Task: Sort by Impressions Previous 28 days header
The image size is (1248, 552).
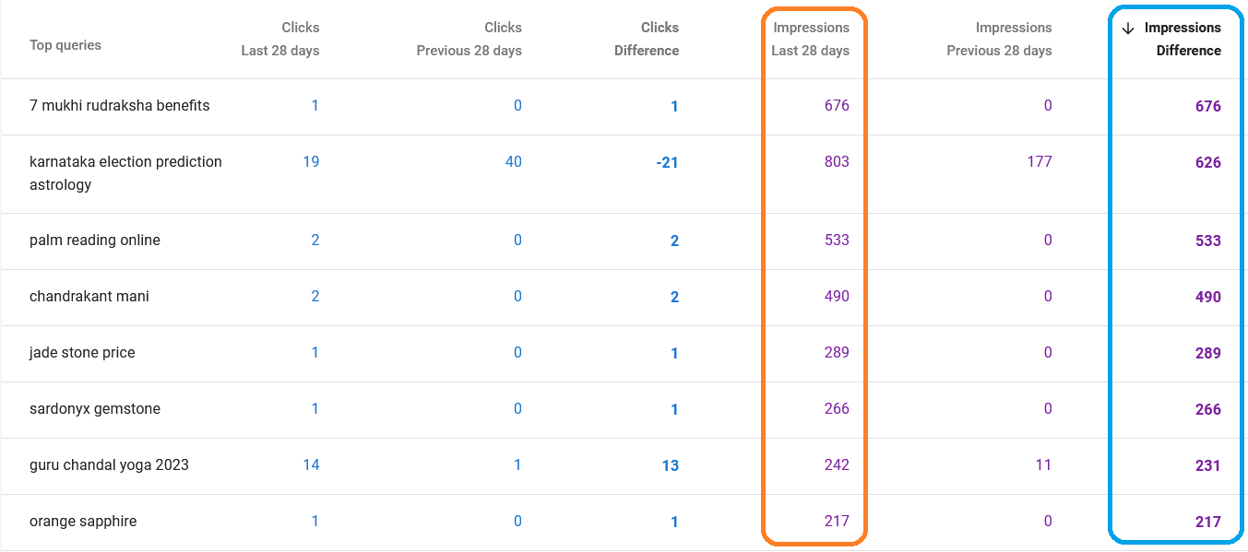Action: 999,39
